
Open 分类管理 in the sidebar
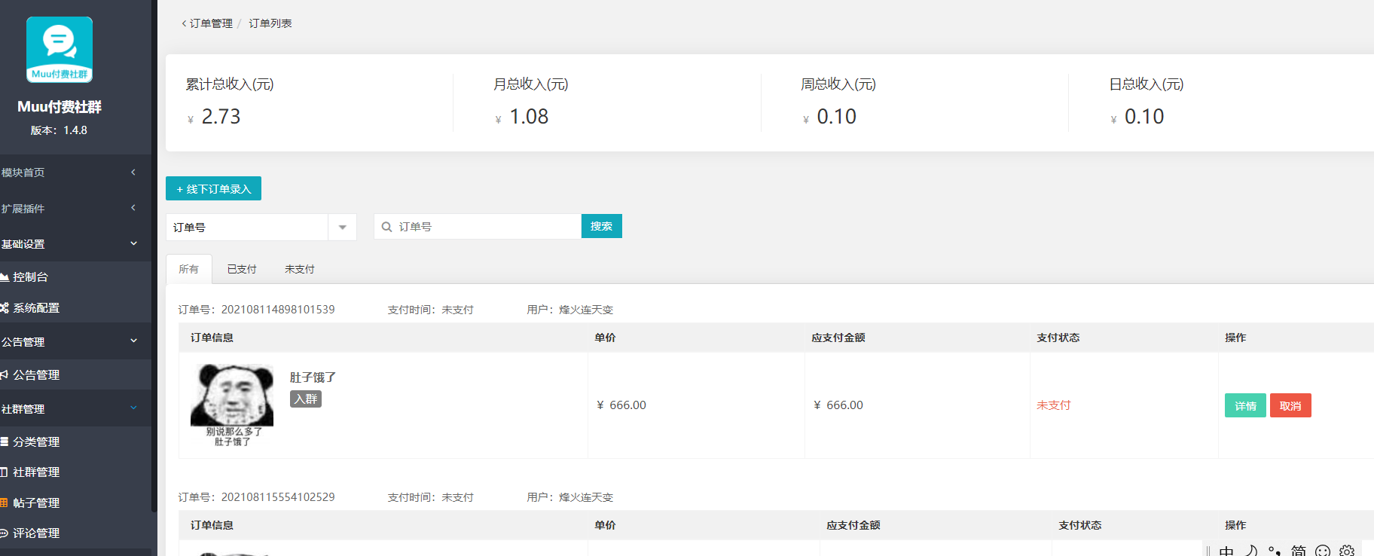35,441
